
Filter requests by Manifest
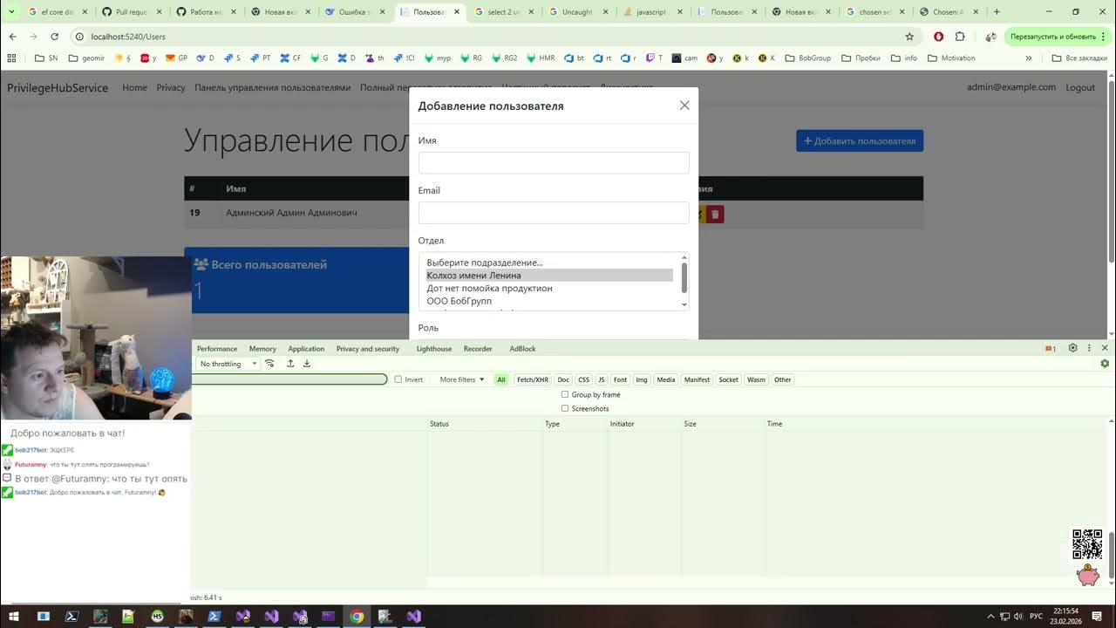(x=697, y=379)
